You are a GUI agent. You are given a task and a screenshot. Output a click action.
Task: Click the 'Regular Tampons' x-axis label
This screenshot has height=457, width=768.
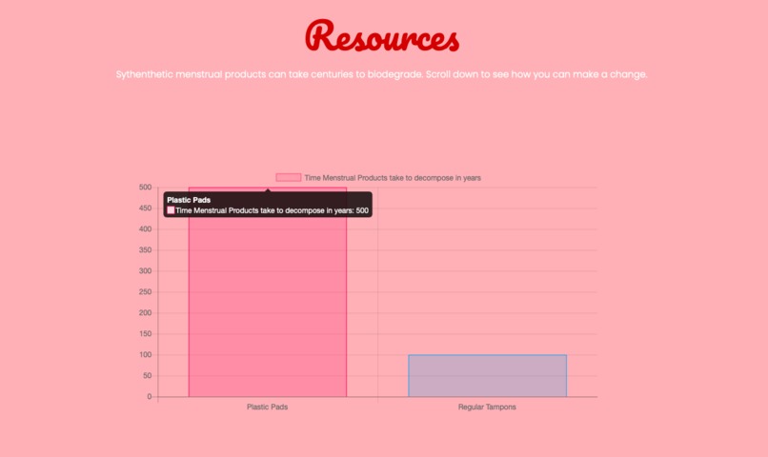[x=487, y=407]
